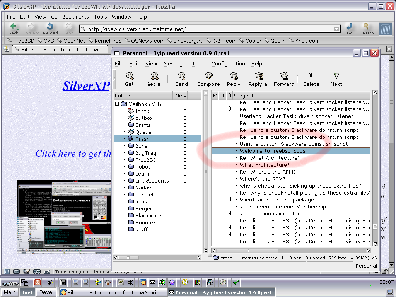Click the envelope mail icon in IceWM taskbar
Image resolution: width=396 pixels, height=297 pixels.
pos(152,282)
